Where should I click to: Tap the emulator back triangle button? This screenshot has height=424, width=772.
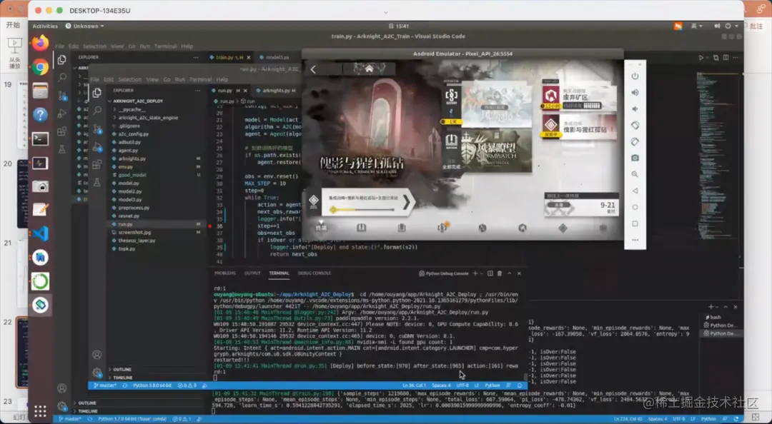pos(635,191)
